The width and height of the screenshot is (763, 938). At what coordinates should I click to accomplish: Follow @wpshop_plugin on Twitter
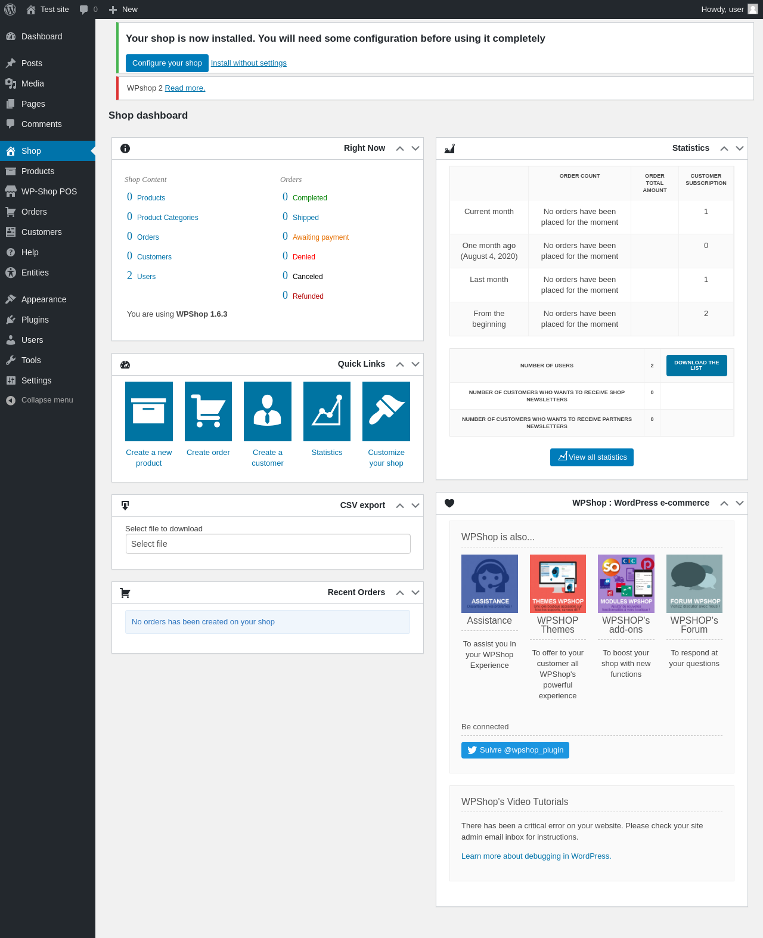pyautogui.click(x=515, y=750)
